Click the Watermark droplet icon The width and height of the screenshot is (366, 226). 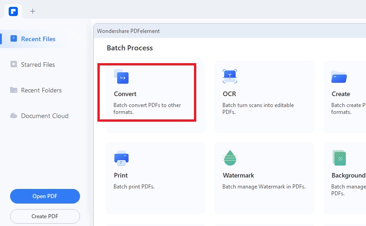click(230, 158)
